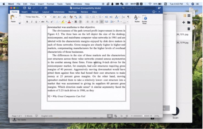Viewport: 203px width, 129px height.
Task: Switch scanner window to grid view
Action: click(189, 16)
